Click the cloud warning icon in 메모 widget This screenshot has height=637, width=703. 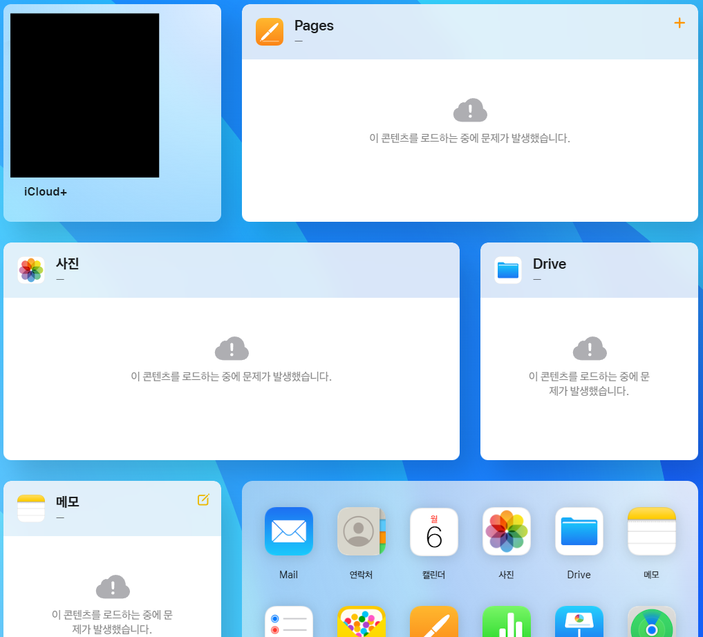(113, 587)
